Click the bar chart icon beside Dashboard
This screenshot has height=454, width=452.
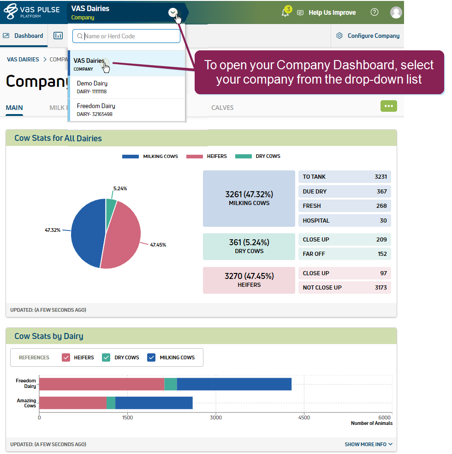[x=58, y=36]
